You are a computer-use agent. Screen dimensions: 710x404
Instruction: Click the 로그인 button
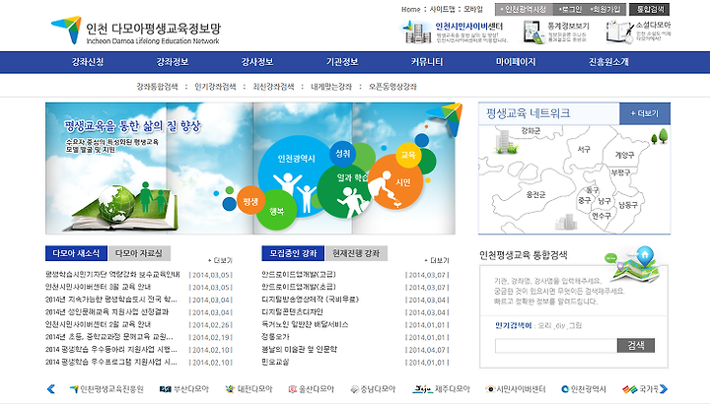[x=570, y=9]
